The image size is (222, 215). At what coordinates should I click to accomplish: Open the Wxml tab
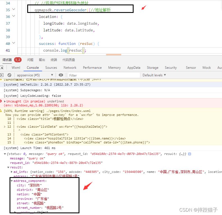click(x=16, y=68)
